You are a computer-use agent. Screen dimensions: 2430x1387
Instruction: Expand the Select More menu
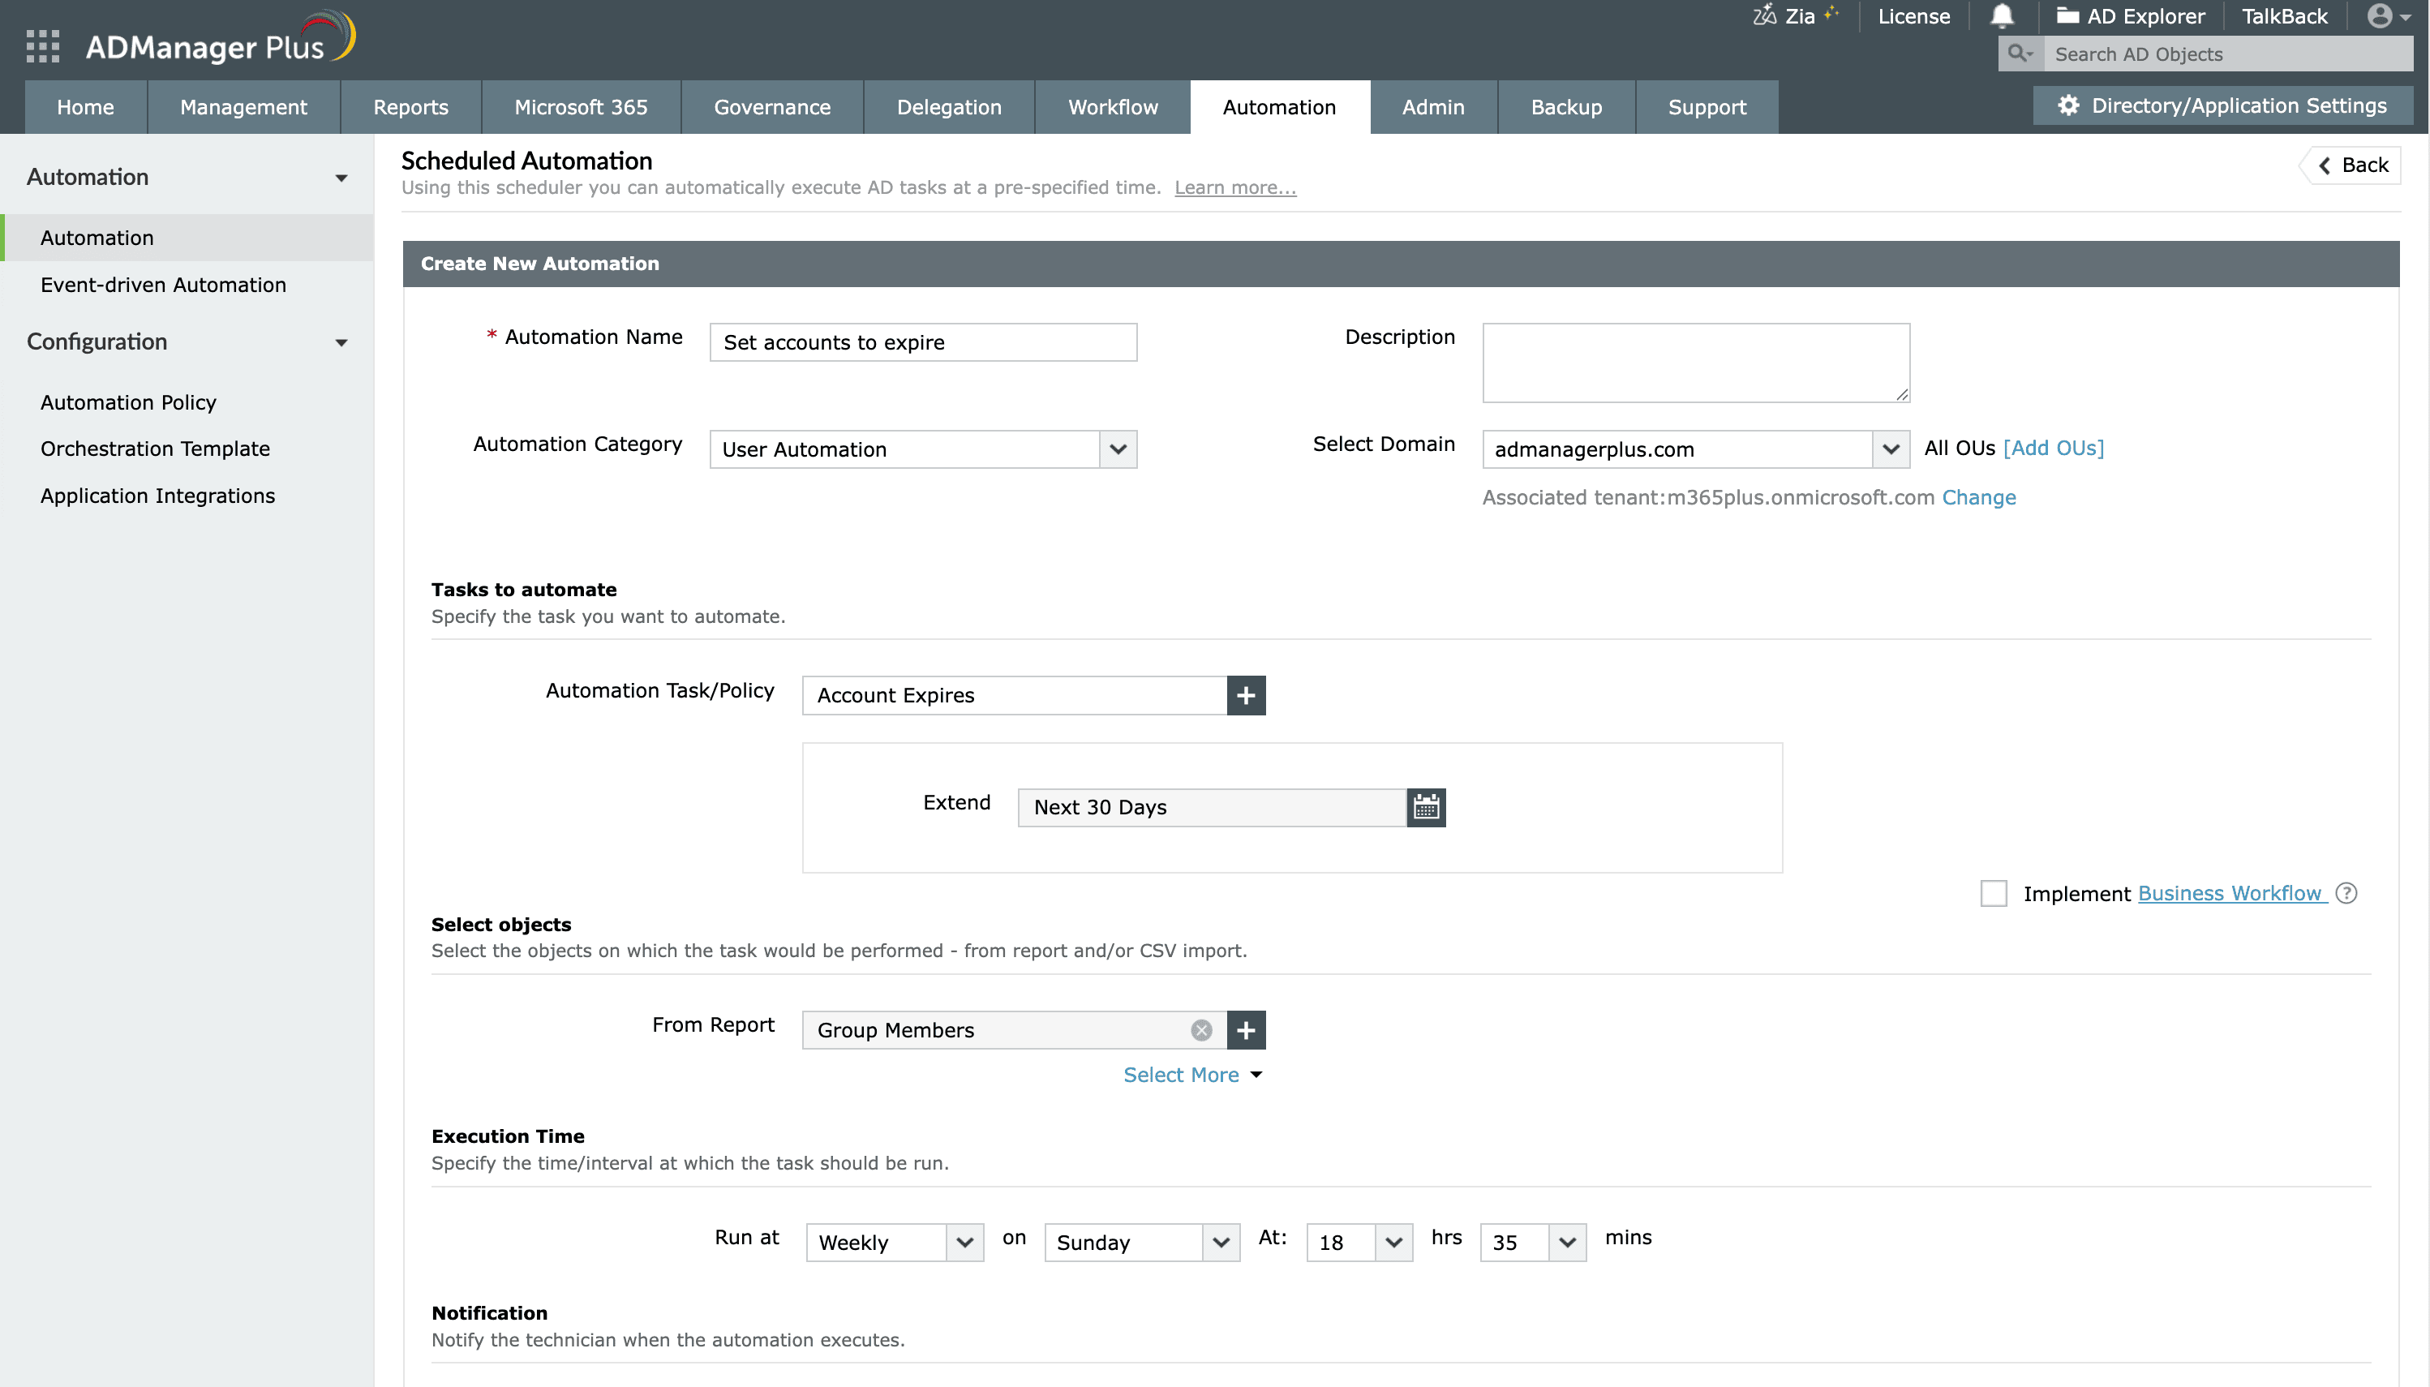click(1192, 1075)
